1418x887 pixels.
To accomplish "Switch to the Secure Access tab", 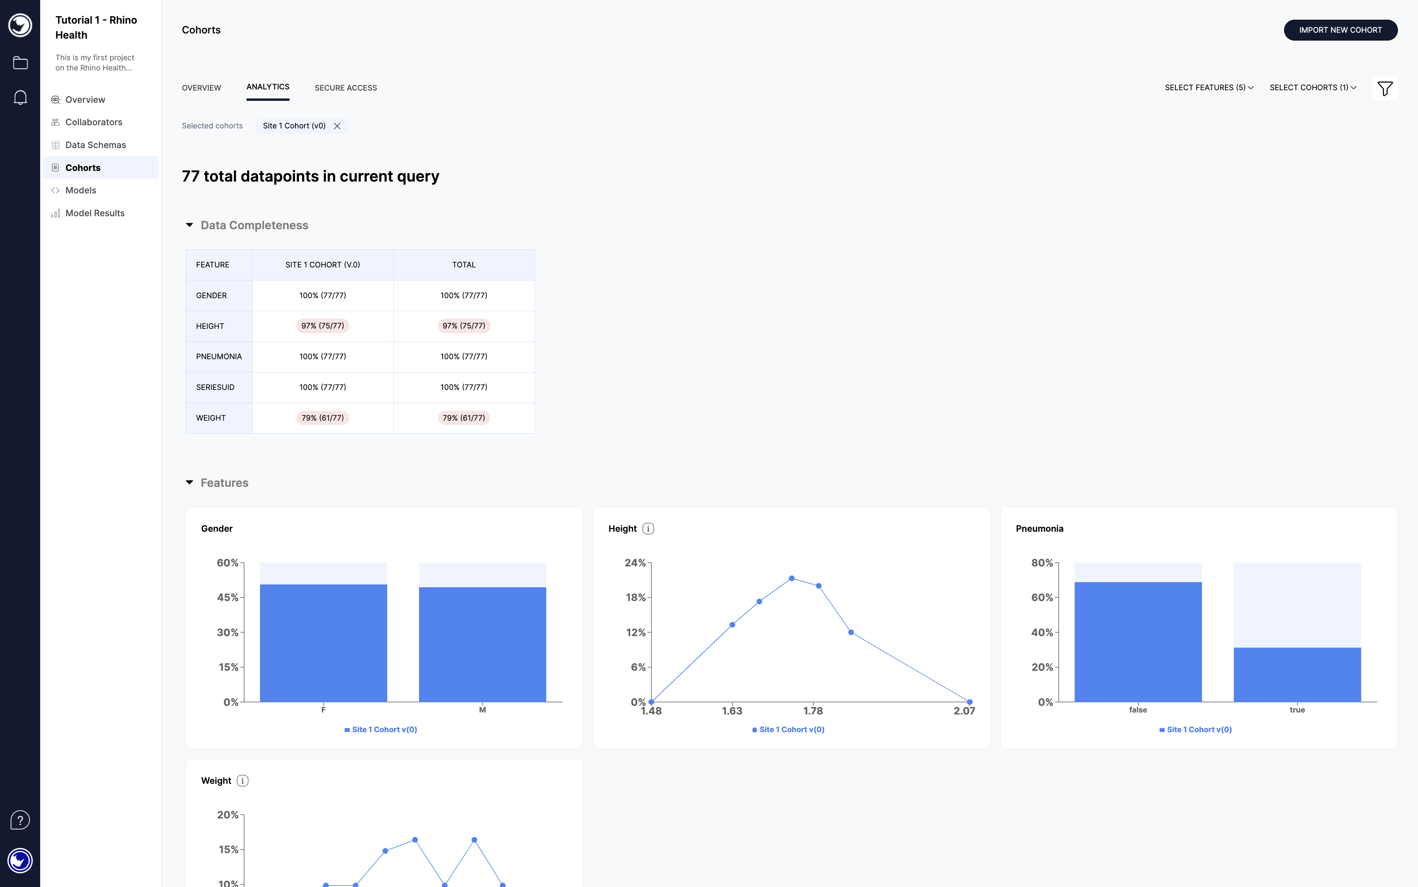I will [x=345, y=88].
